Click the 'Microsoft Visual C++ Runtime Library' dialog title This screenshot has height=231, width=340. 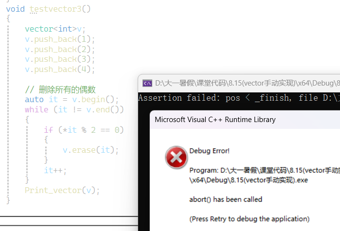(x=215, y=120)
